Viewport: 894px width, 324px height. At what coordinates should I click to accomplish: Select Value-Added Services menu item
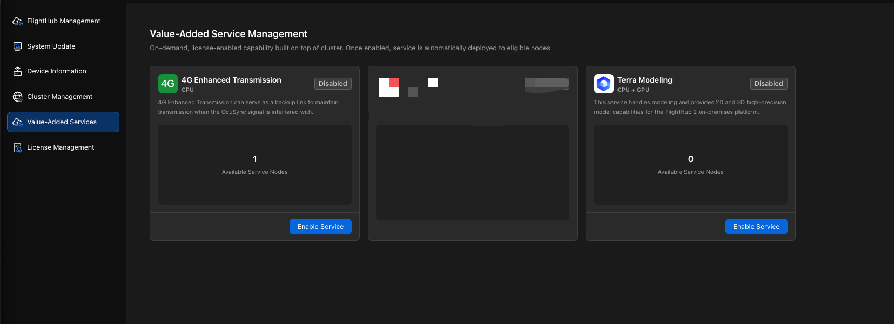63,122
